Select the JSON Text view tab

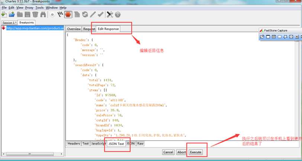[x=116, y=144]
